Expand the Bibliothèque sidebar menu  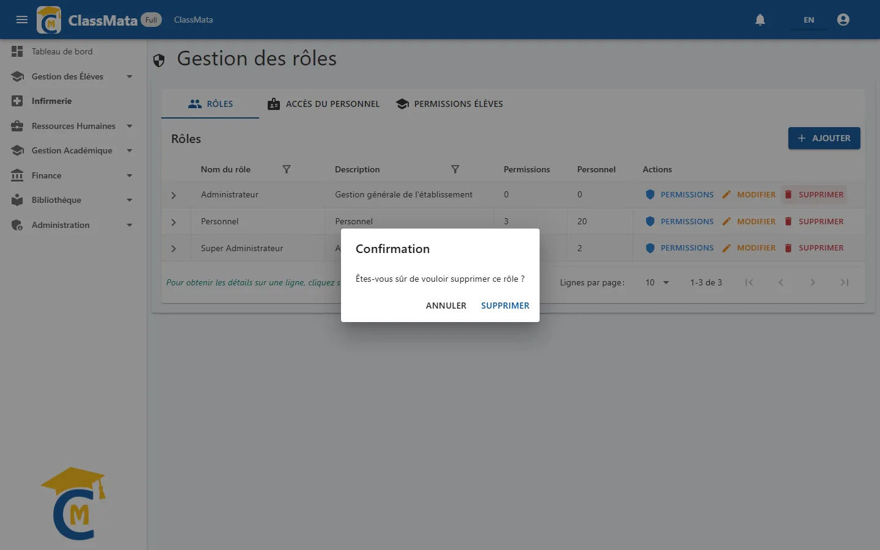point(73,200)
